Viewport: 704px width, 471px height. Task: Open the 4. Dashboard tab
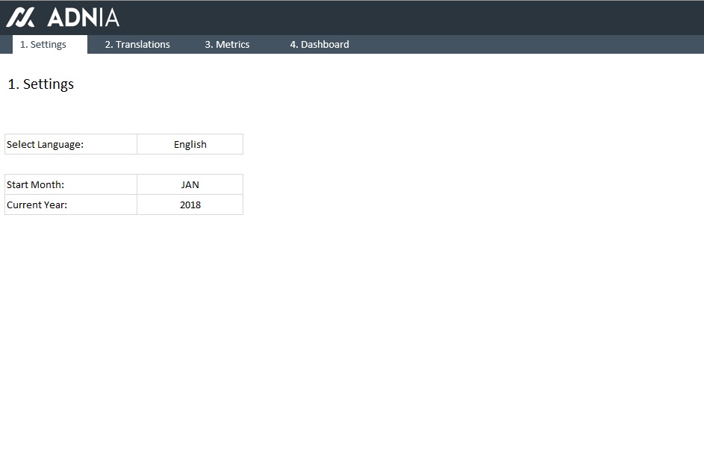(319, 45)
